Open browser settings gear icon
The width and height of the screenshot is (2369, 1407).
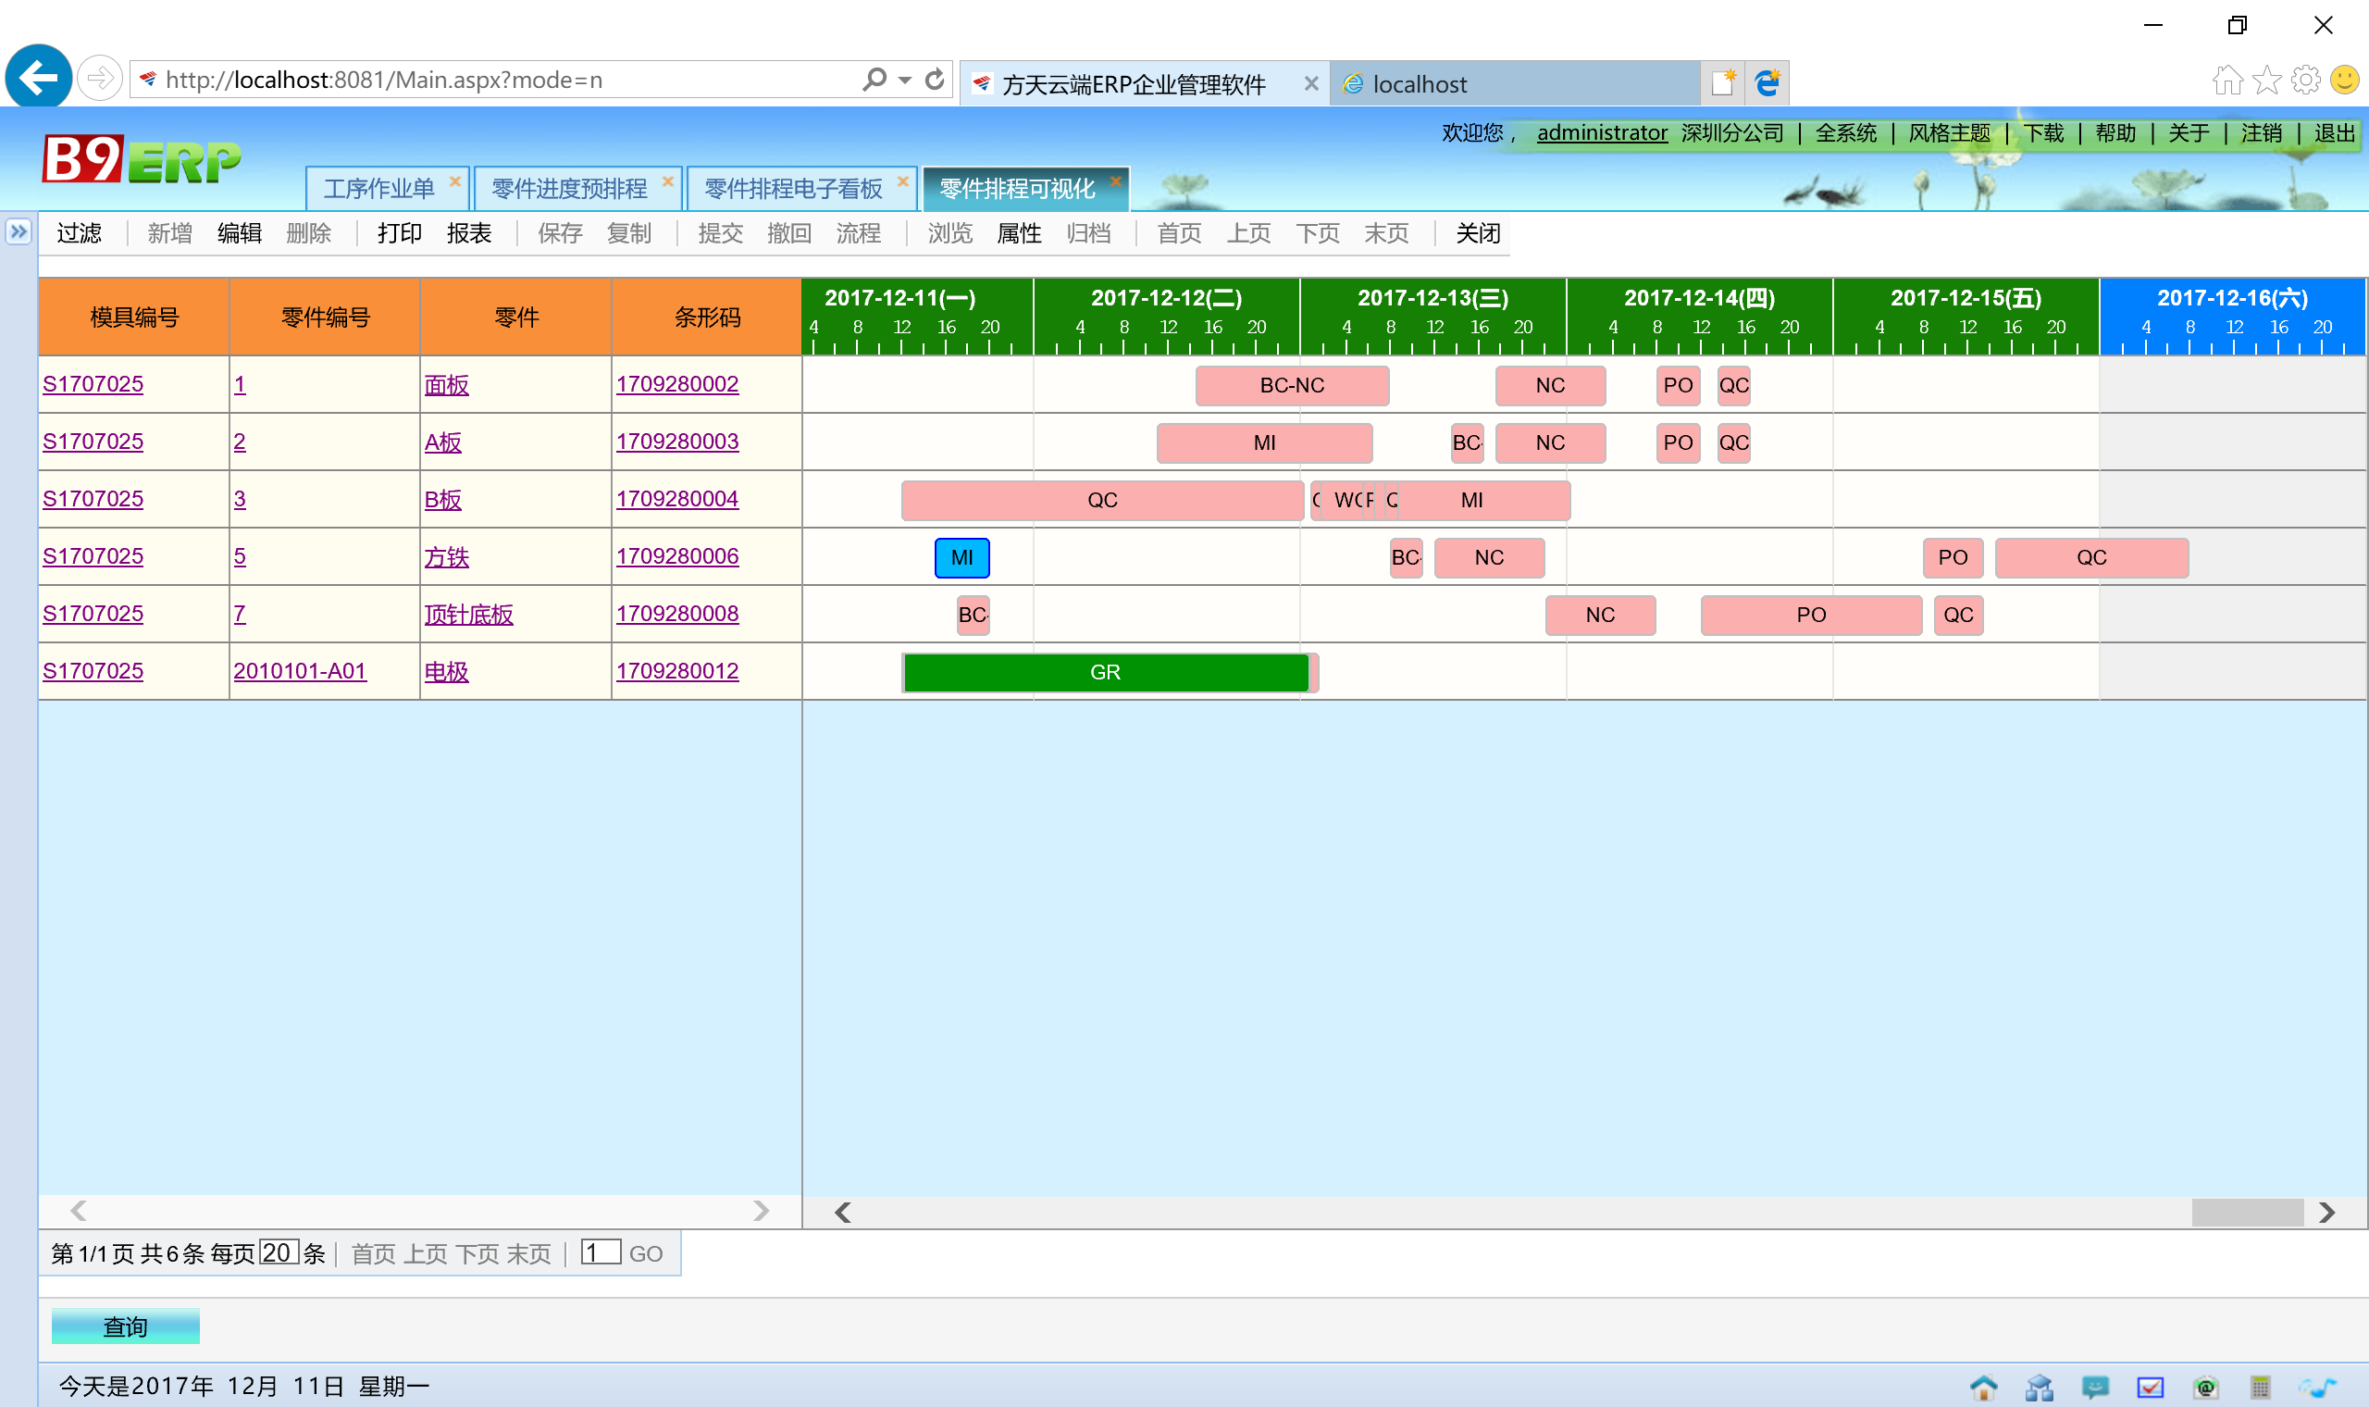click(x=2305, y=80)
